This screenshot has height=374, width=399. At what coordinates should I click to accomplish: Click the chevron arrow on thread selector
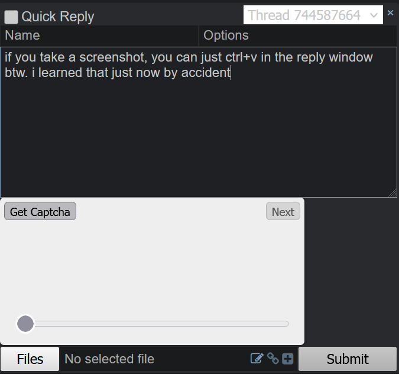(x=374, y=15)
